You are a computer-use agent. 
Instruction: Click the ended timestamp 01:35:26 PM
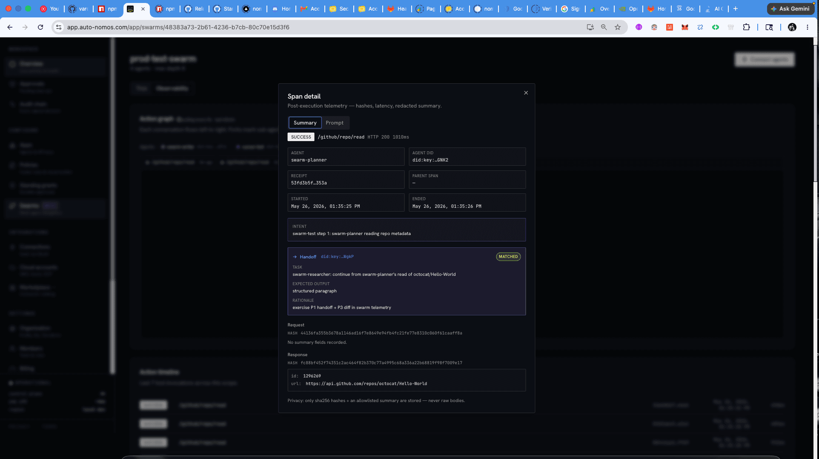pos(447,207)
